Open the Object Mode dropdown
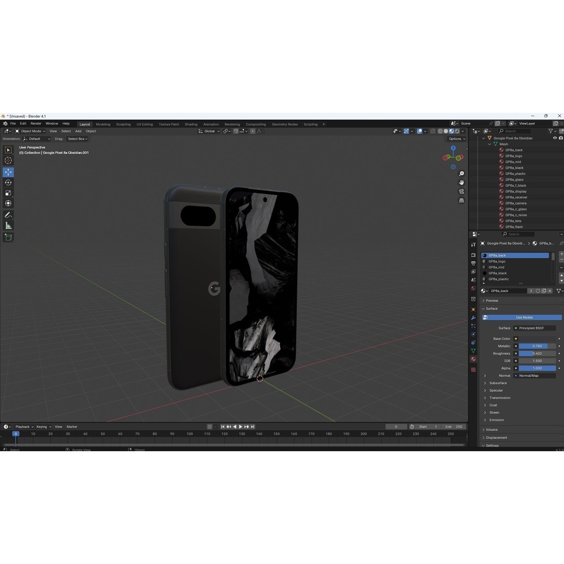 (30, 131)
